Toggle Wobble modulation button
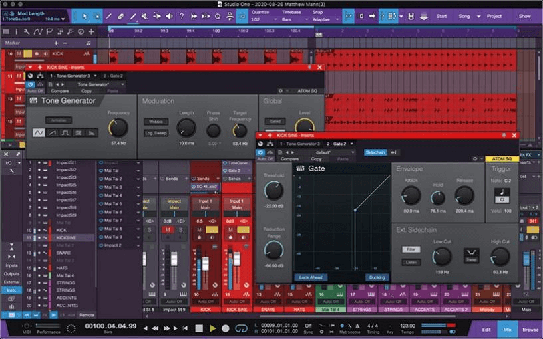The height and width of the screenshot is (339, 543). (156, 122)
